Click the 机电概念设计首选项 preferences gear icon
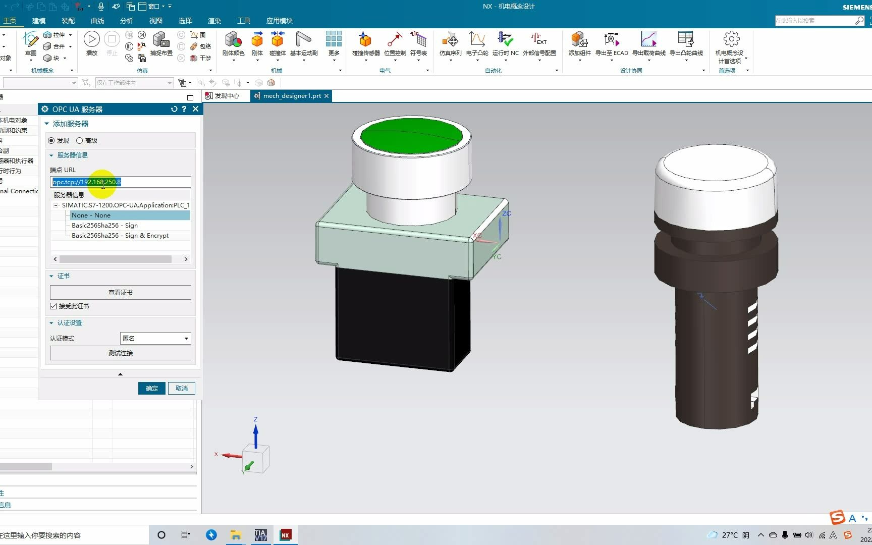This screenshot has width=872, height=545. coord(731,39)
